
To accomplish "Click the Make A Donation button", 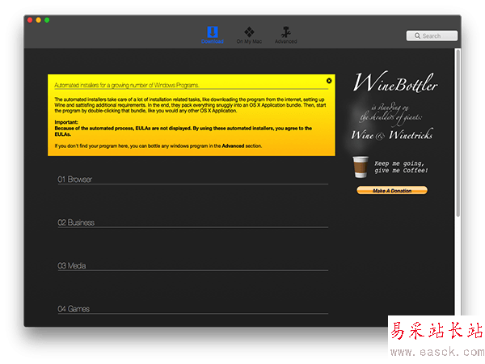I will coord(392,190).
